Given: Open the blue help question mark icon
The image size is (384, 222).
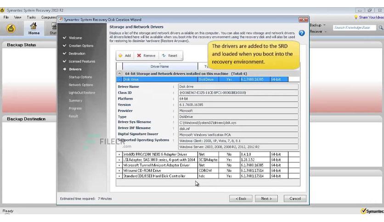Looking at the screenshot, I should 302,33.
